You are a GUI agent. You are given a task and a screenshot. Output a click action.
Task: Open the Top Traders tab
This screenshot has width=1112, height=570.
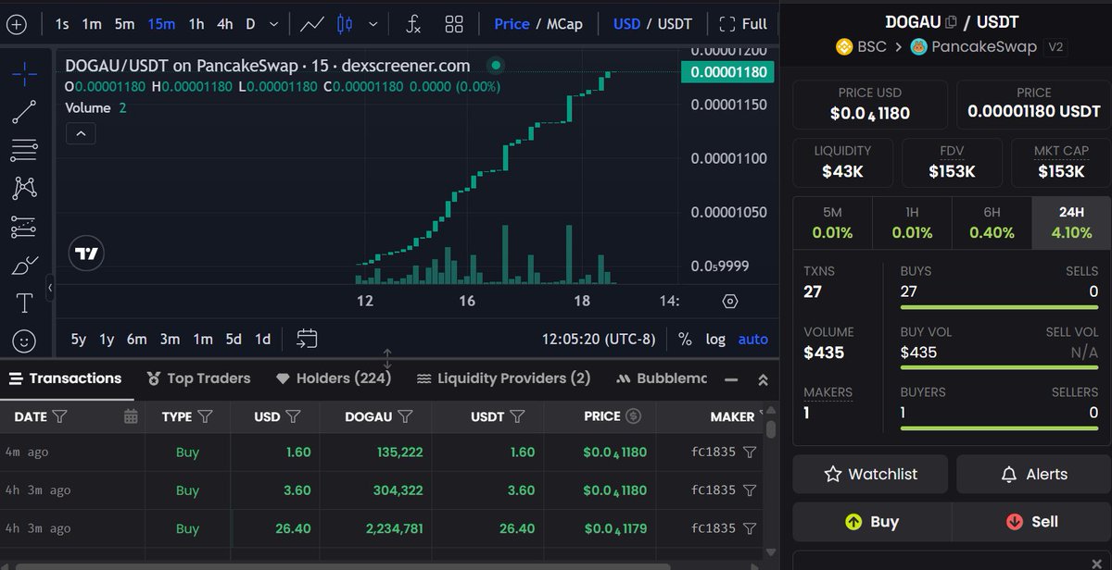click(198, 378)
